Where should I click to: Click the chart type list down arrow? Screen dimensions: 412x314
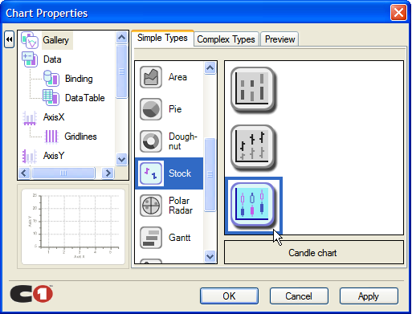[x=210, y=256]
